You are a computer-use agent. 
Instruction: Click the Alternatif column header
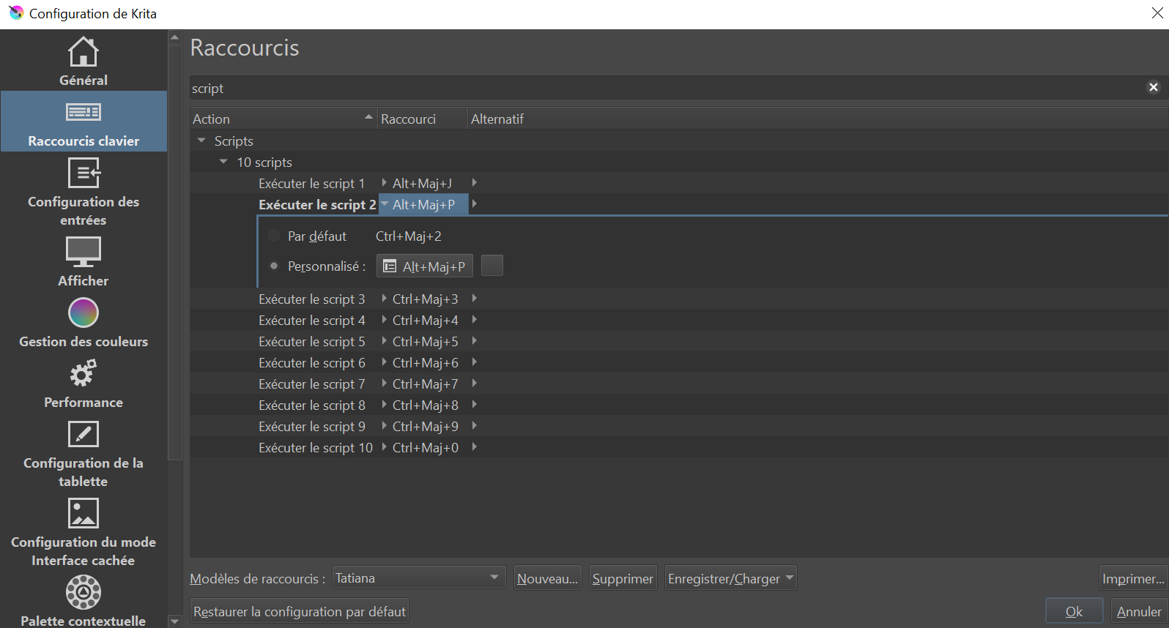click(x=497, y=119)
